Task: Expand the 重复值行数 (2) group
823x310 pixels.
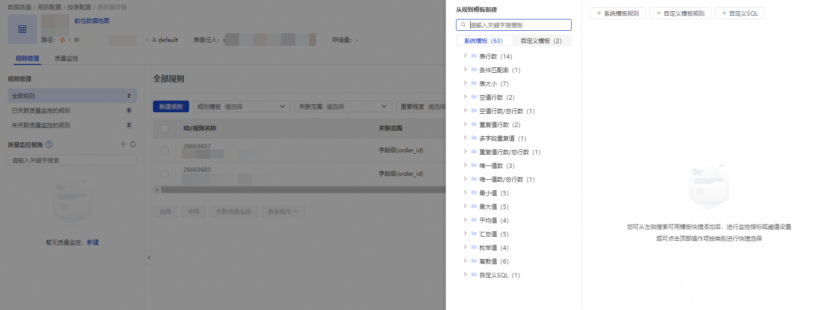Action: coord(465,124)
